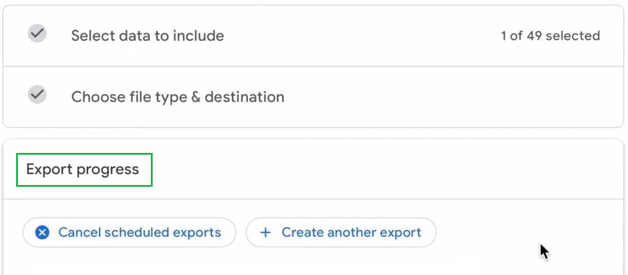Click the checkmark beside Choose file type & destination
Screen dimensions: 628x275
tap(38, 95)
